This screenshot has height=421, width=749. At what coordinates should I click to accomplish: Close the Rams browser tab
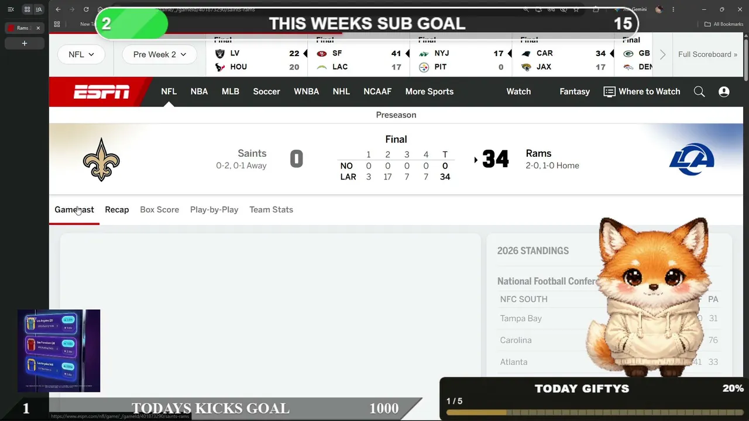tap(38, 28)
